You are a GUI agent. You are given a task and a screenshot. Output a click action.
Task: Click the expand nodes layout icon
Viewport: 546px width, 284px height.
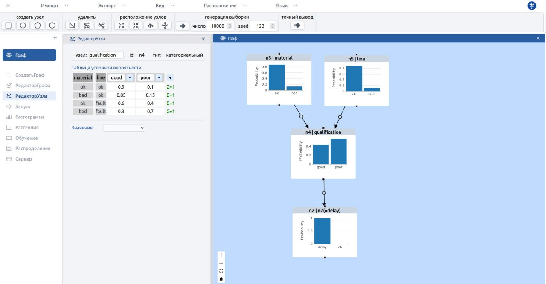[x=121, y=26]
